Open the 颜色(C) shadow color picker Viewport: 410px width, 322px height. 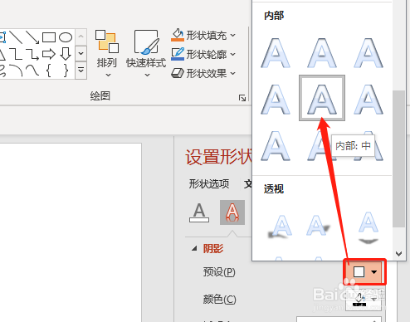[364, 299]
